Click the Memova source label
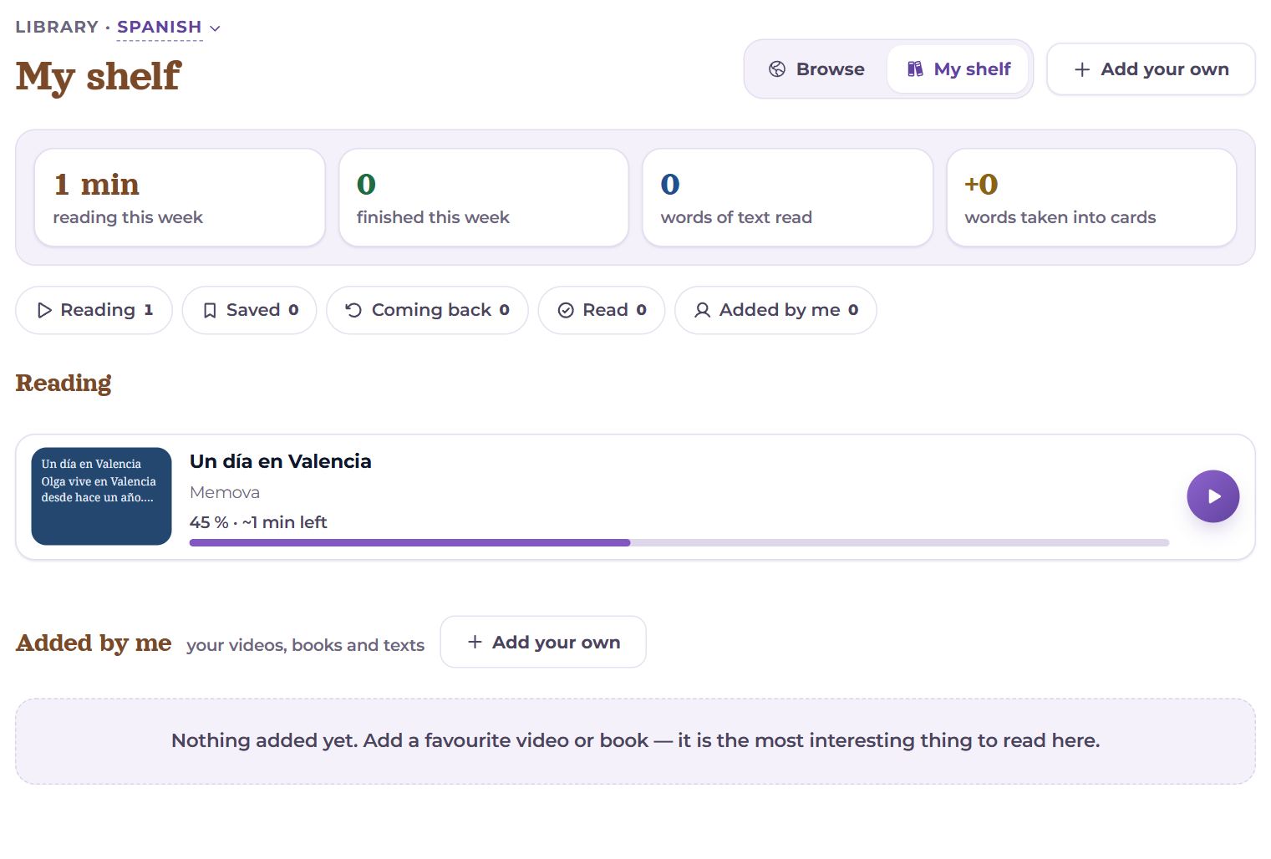This screenshot has height=859, width=1271. tap(225, 492)
